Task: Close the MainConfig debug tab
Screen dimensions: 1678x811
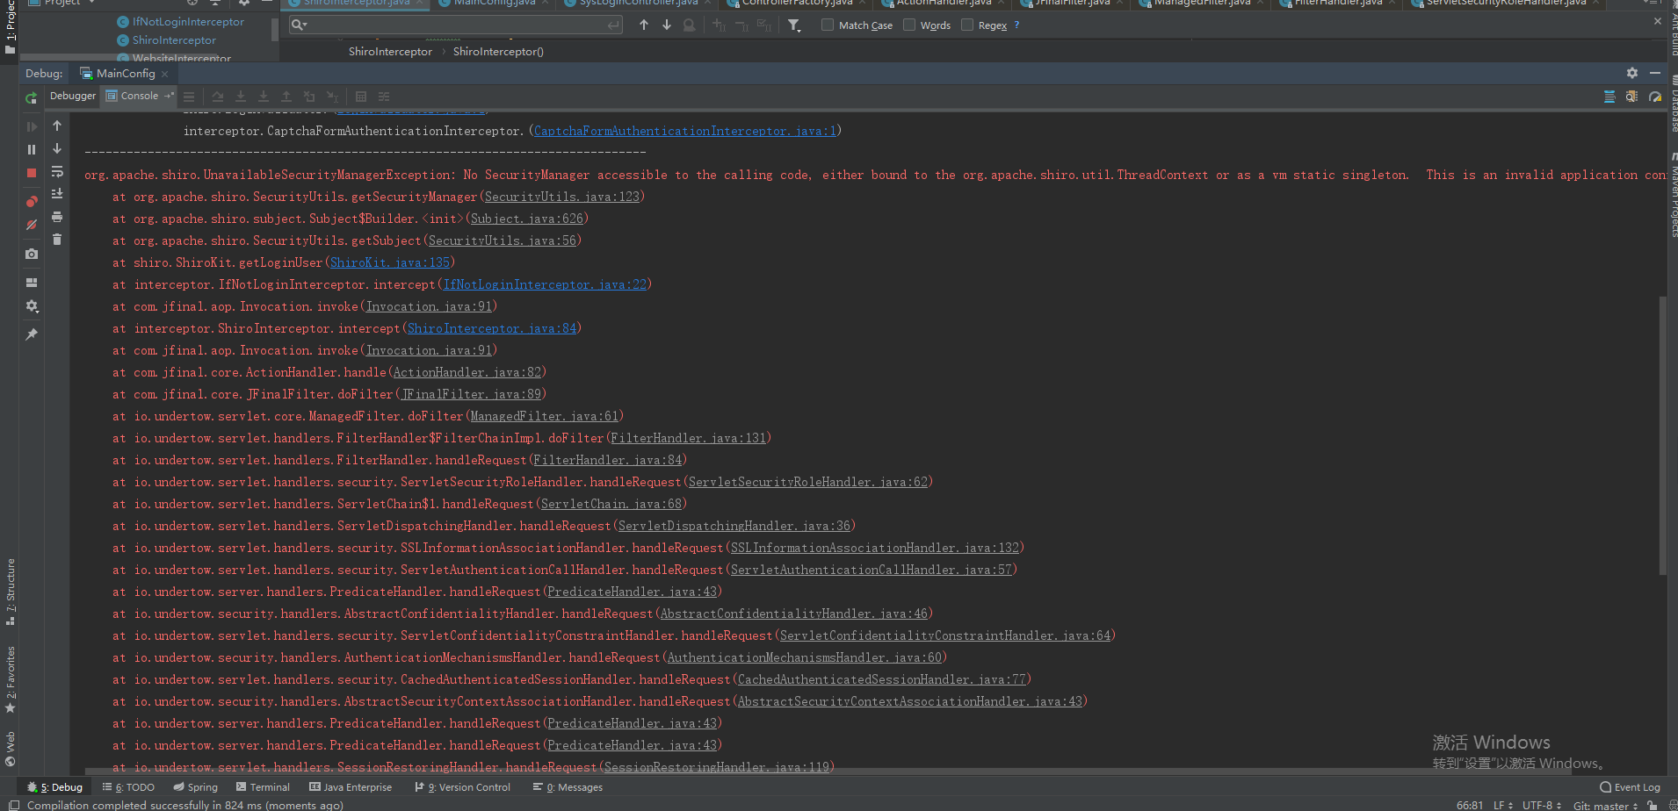Action: coord(164,74)
